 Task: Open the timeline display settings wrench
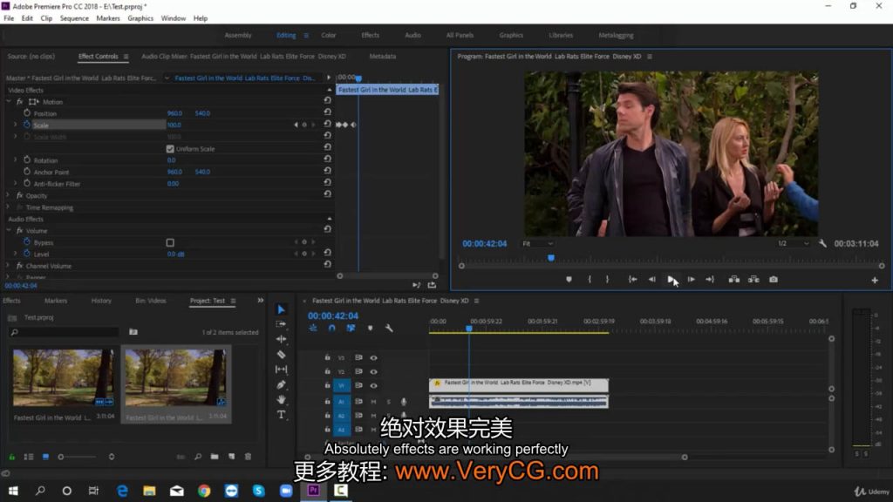(389, 329)
